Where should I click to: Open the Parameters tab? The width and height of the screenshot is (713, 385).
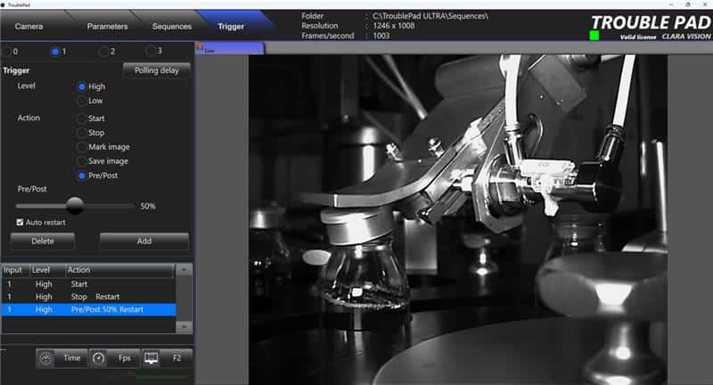107,27
